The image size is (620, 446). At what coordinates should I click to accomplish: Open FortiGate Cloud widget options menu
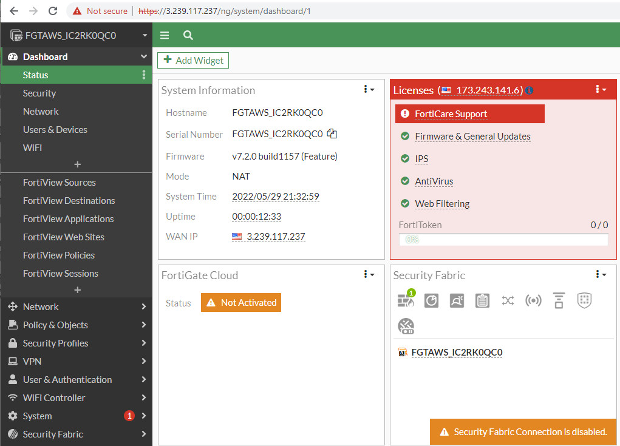click(x=369, y=274)
